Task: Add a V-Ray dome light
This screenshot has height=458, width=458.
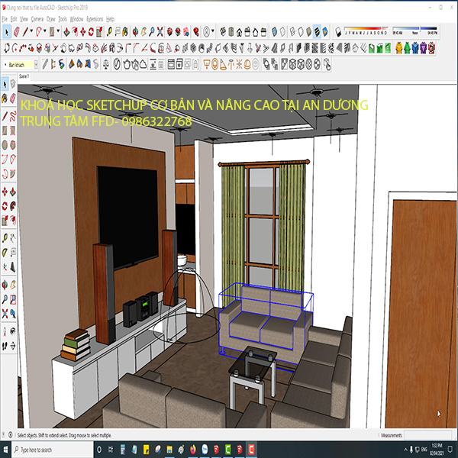Action: pos(247,64)
